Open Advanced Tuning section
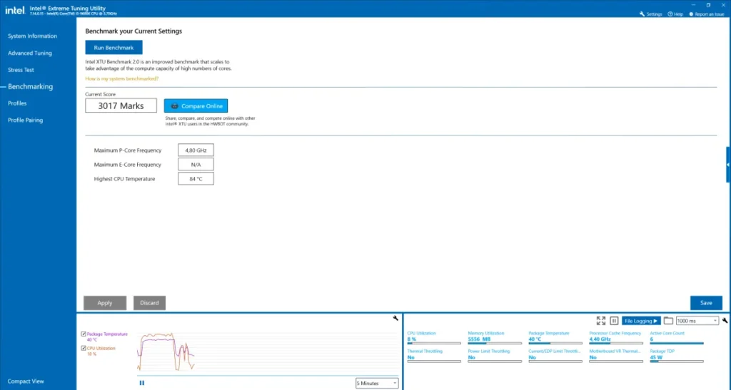This screenshot has height=390, width=731. pos(30,53)
